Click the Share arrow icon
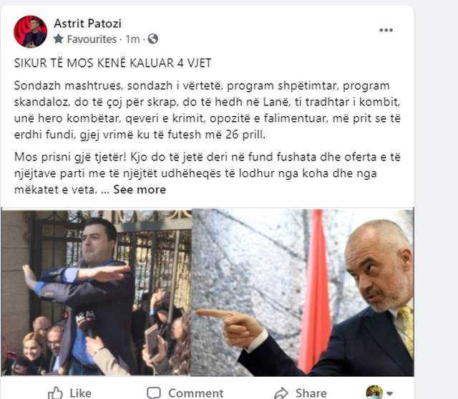Screen dimensions: 458x399 tap(281, 393)
